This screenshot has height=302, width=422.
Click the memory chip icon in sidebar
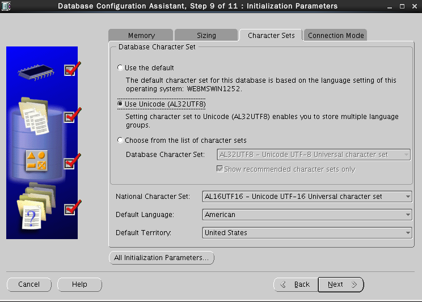coord(36,70)
